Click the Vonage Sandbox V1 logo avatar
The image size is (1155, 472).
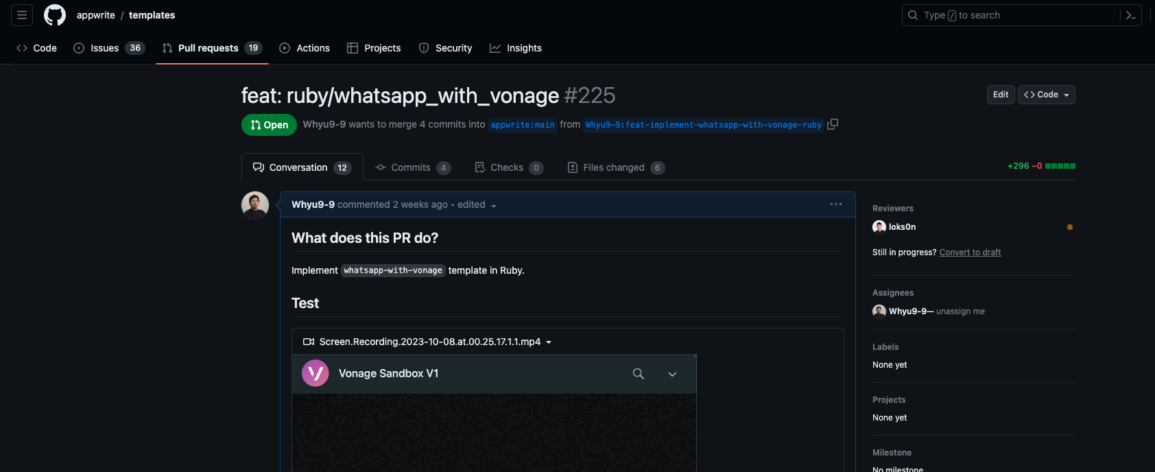315,373
